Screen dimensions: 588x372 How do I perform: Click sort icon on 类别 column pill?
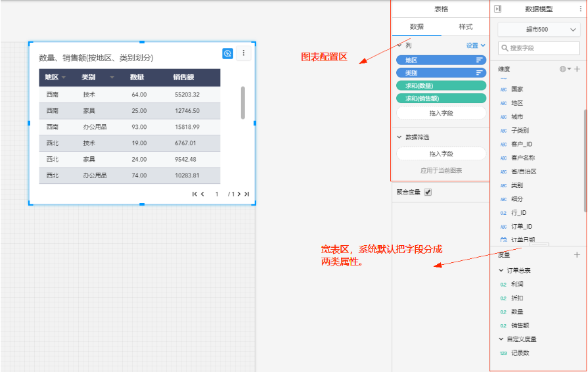[479, 73]
